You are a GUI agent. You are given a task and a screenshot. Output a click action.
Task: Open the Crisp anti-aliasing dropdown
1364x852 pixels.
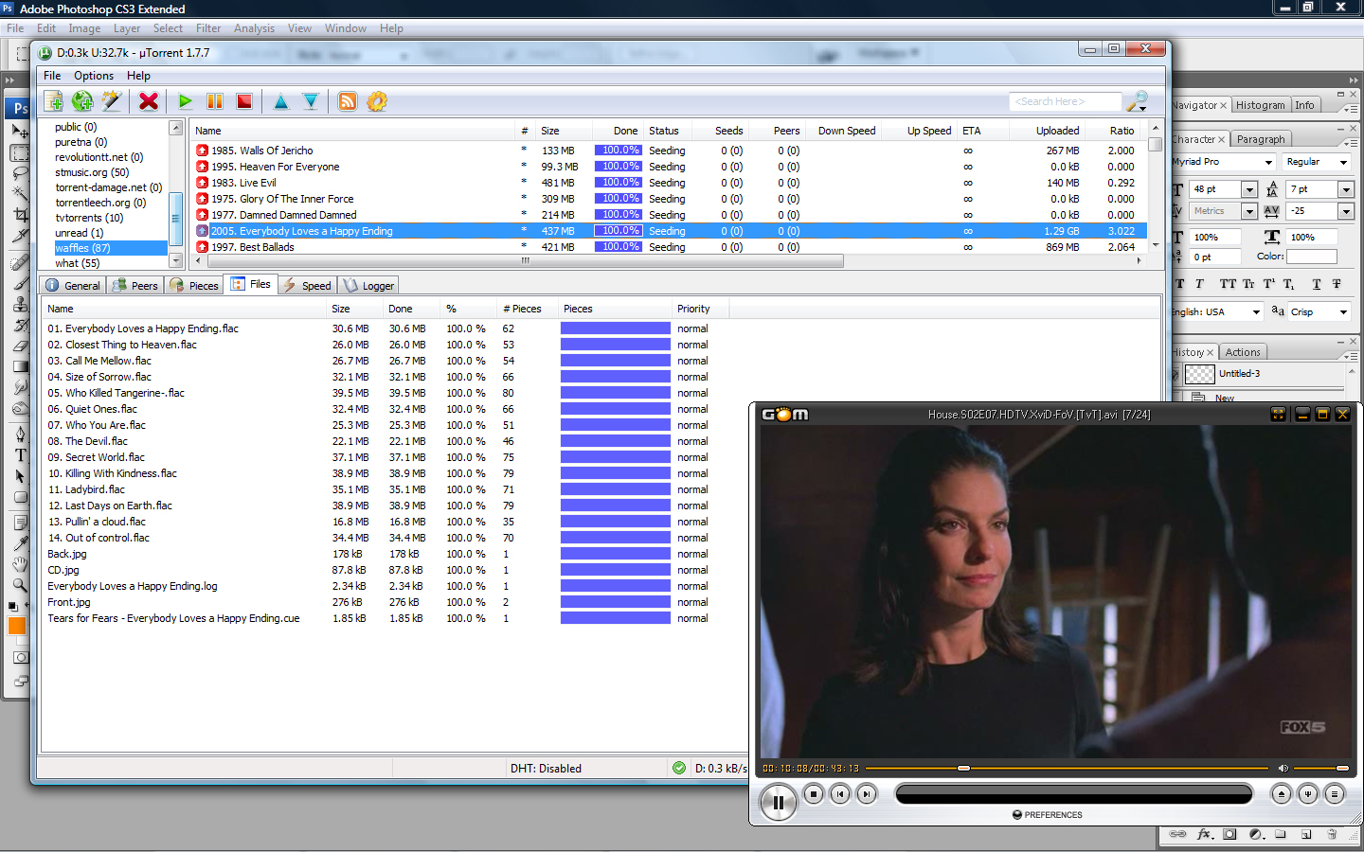coord(1343,311)
